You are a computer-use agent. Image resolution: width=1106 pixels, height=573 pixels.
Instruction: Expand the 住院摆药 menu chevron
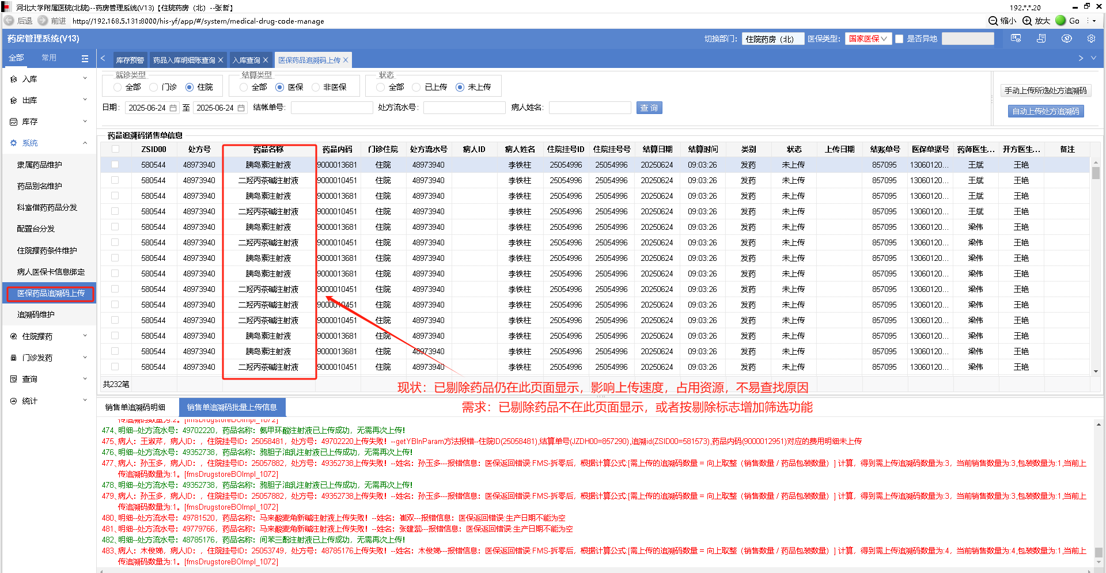85,336
